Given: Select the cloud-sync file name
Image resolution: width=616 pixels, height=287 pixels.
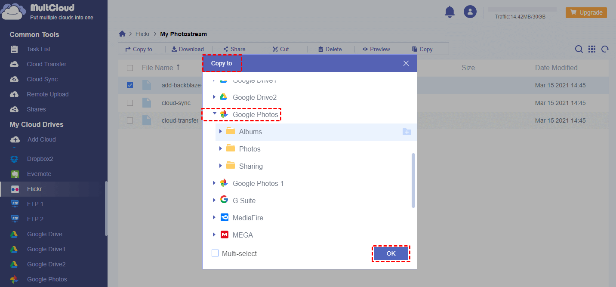Looking at the screenshot, I should tap(176, 103).
